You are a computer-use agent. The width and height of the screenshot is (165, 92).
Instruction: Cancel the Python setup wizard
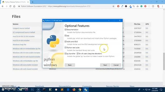point(116,65)
